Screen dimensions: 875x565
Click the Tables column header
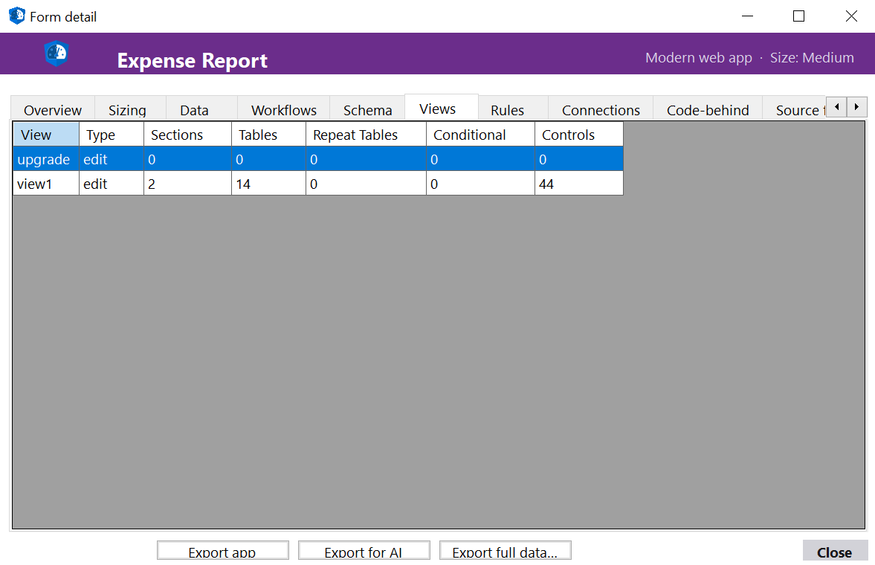pos(258,134)
